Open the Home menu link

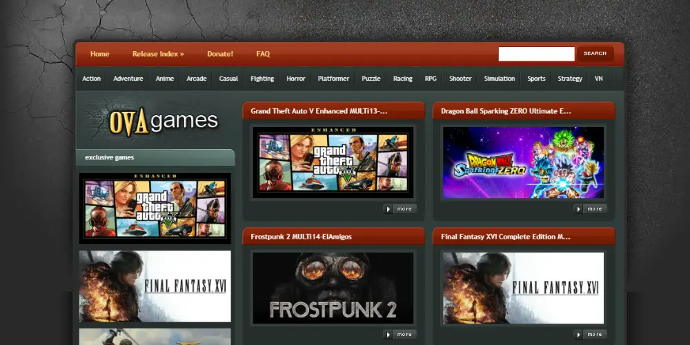pos(99,54)
